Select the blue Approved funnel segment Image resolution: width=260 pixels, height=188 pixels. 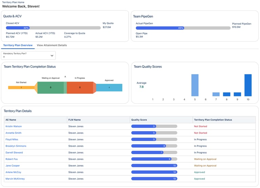[x=109, y=88]
